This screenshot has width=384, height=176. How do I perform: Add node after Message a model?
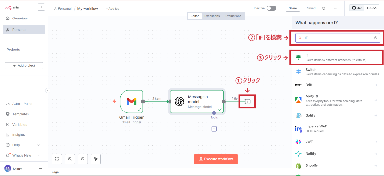coord(247,102)
